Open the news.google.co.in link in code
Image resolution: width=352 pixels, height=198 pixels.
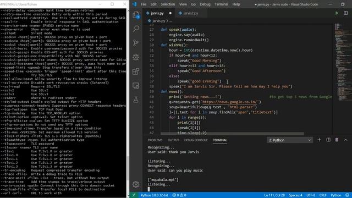(230, 102)
